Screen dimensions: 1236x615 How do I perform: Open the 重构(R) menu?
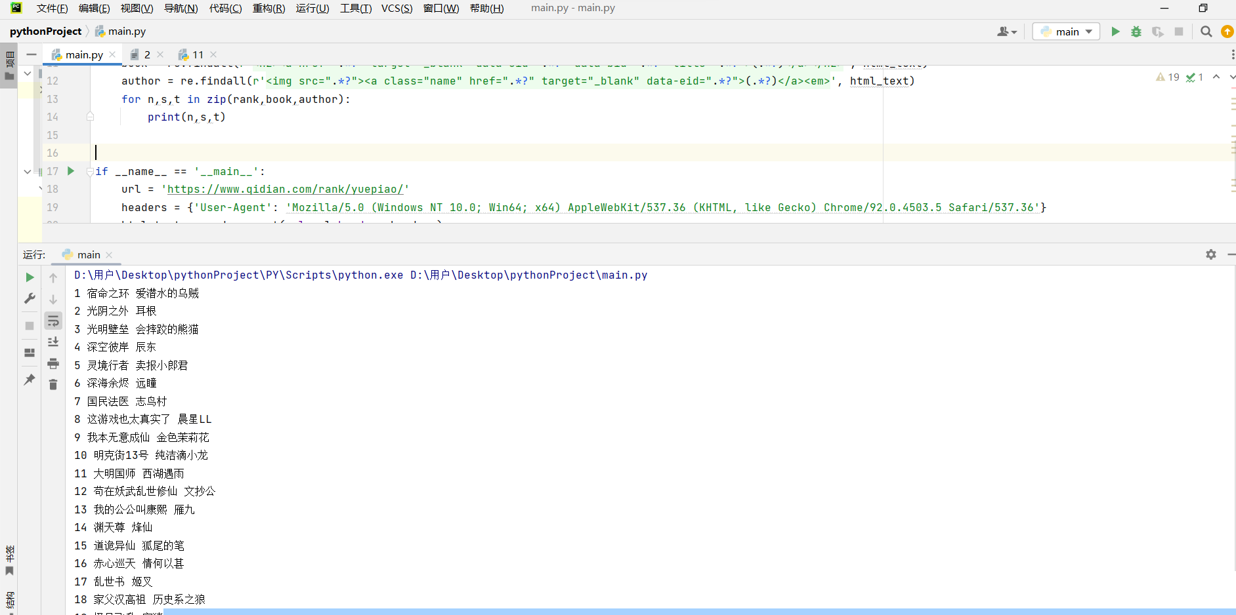[x=268, y=9]
